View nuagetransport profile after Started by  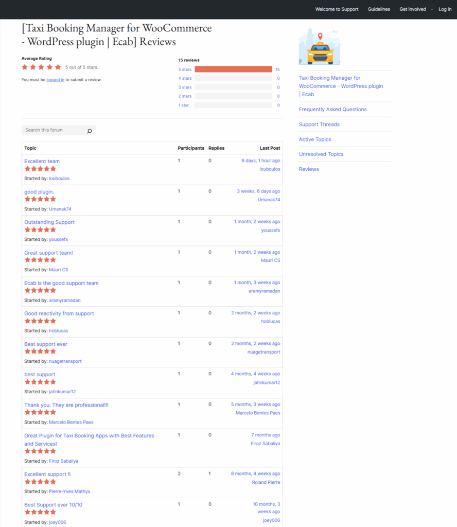(65, 361)
